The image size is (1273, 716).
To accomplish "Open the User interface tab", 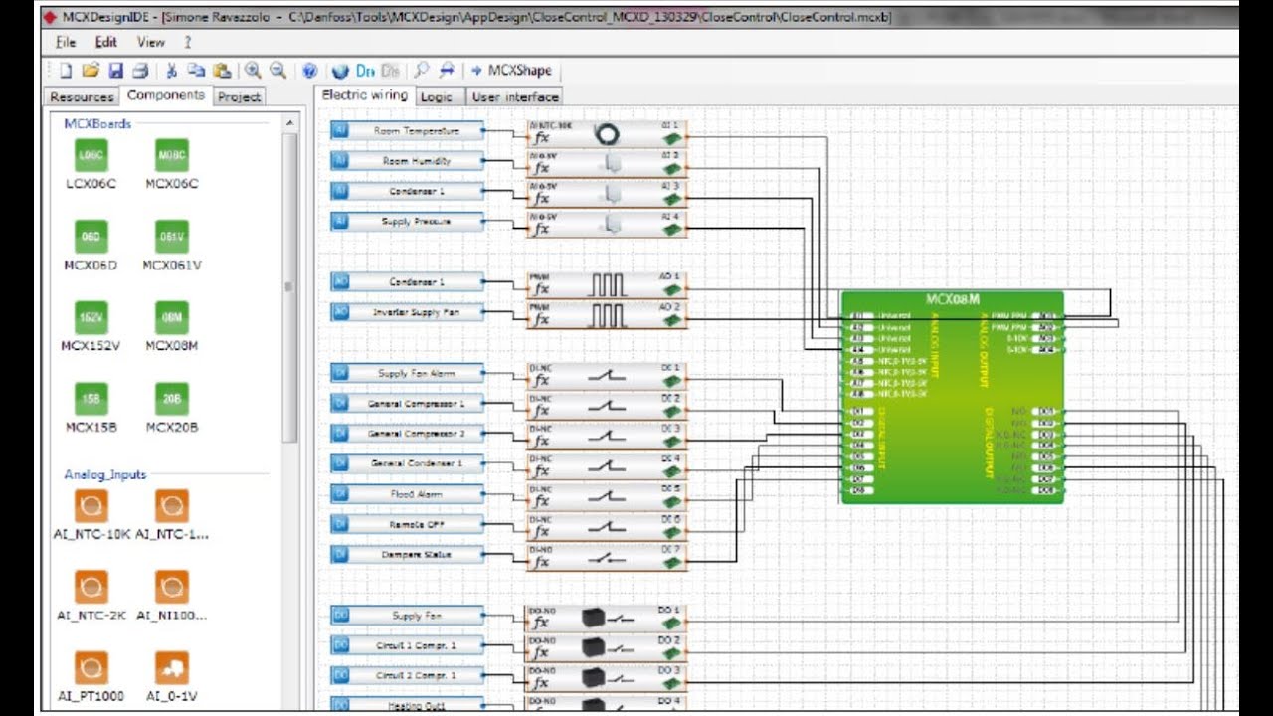I will (515, 96).
